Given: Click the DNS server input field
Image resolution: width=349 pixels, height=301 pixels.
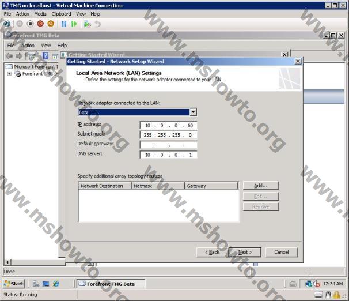Looking at the screenshot, I should pos(169,155).
